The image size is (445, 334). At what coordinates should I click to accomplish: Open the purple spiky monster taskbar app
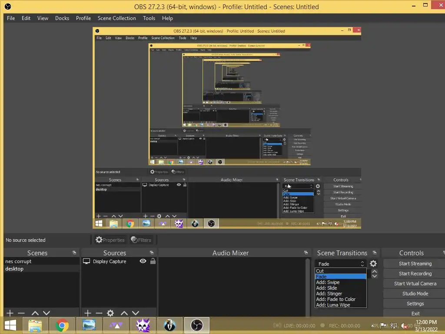(x=143, y=325)
